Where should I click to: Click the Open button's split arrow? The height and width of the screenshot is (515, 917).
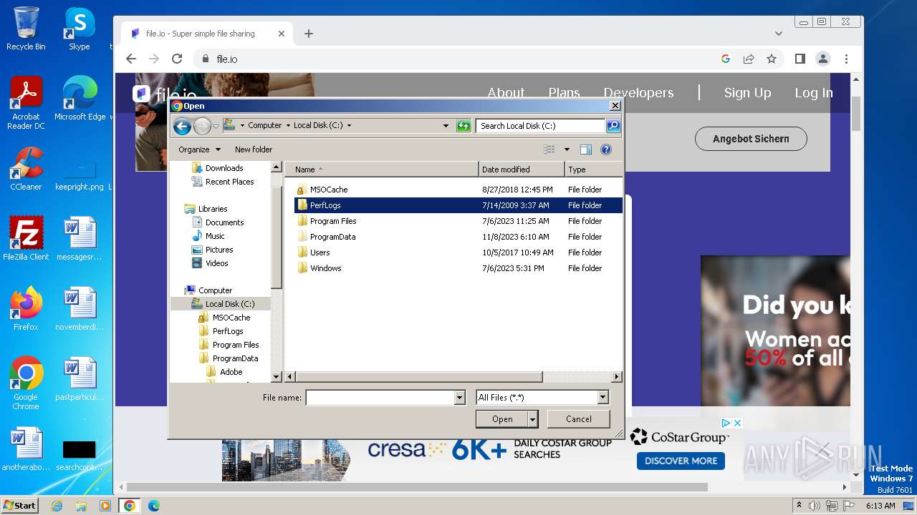click(x=532, y=419)
